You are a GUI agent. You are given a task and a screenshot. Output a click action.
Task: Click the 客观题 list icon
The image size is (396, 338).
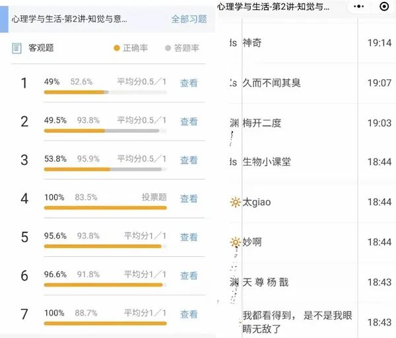click(16, 48)
